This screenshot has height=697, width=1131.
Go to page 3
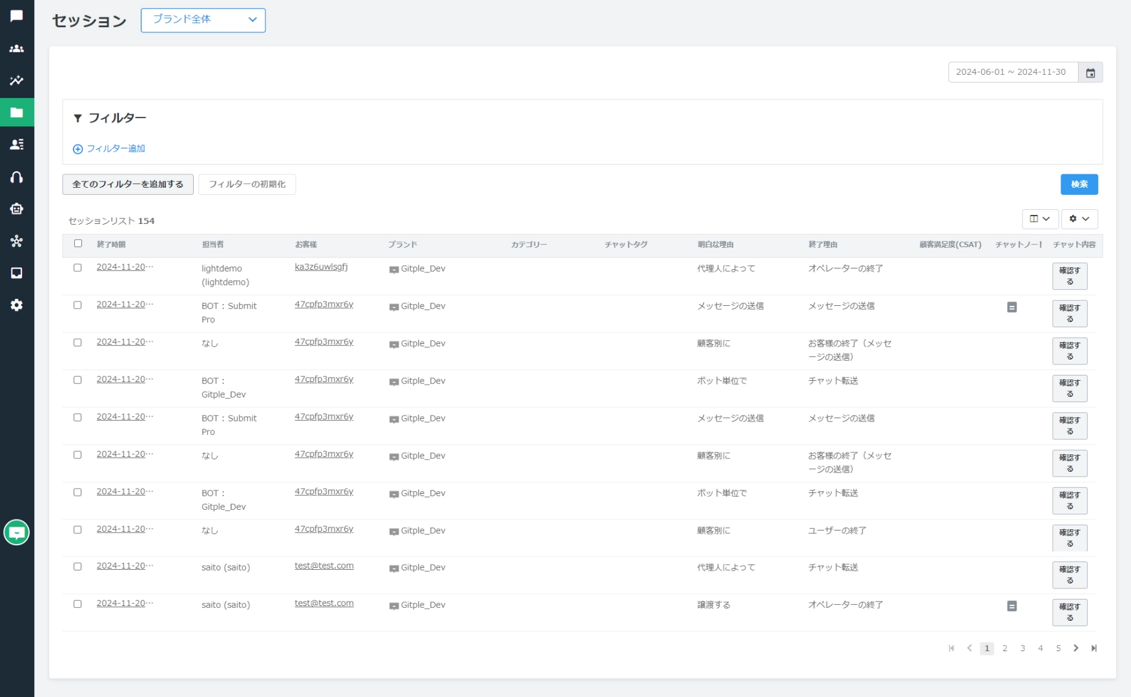1022,648
